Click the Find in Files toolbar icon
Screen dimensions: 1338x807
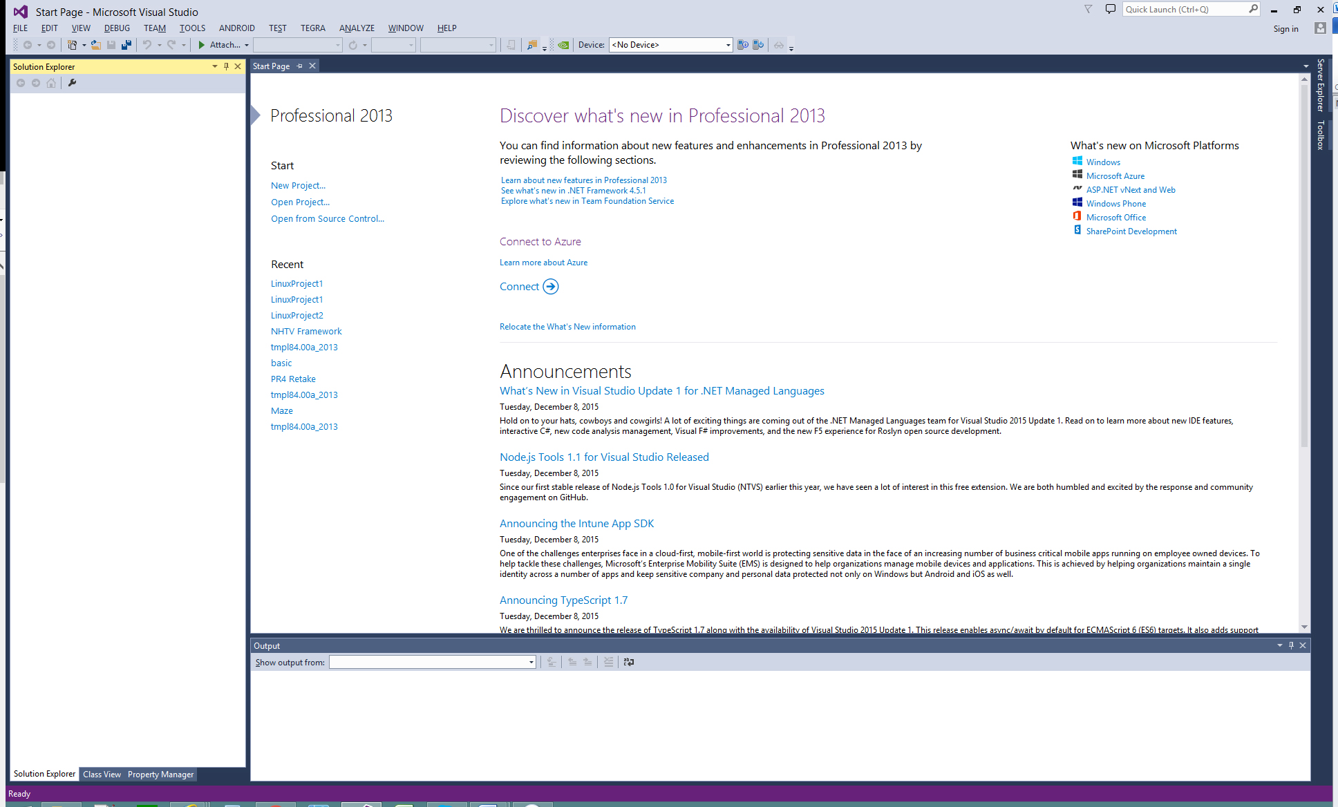pyautogui.click(x=531, y=45)
